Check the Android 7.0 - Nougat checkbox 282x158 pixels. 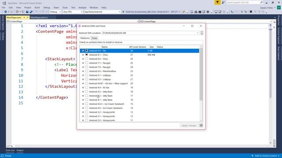pyautogui.click(x=87, y=67)
